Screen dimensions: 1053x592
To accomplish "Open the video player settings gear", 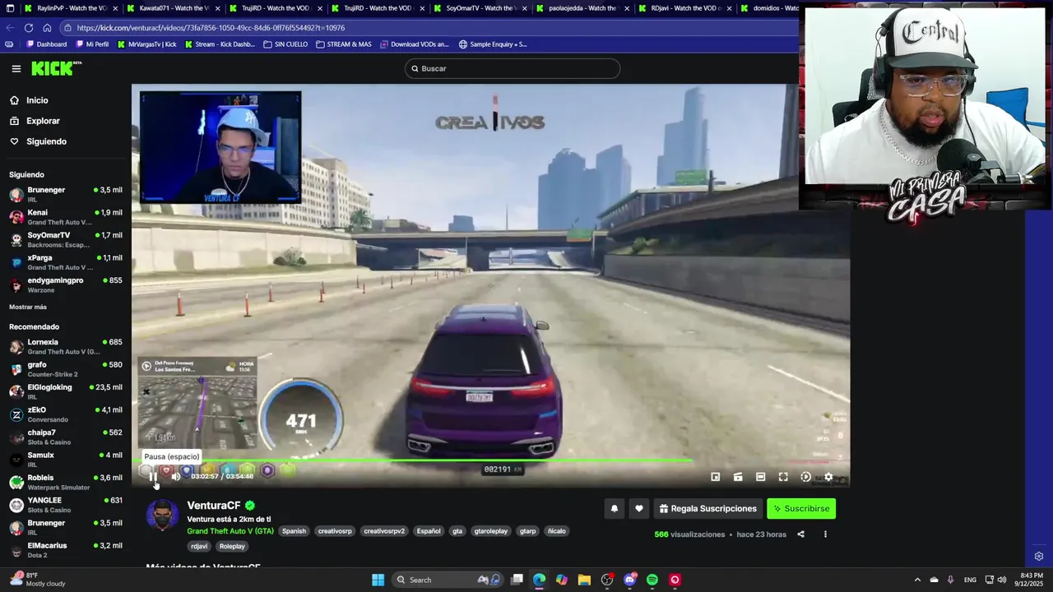I will tap(828, 477).
